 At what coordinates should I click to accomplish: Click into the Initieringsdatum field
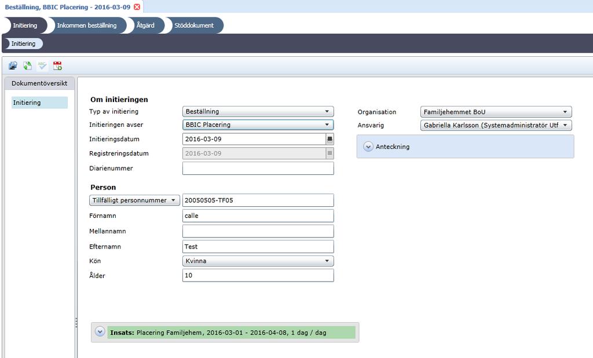(x=254, y=139)
